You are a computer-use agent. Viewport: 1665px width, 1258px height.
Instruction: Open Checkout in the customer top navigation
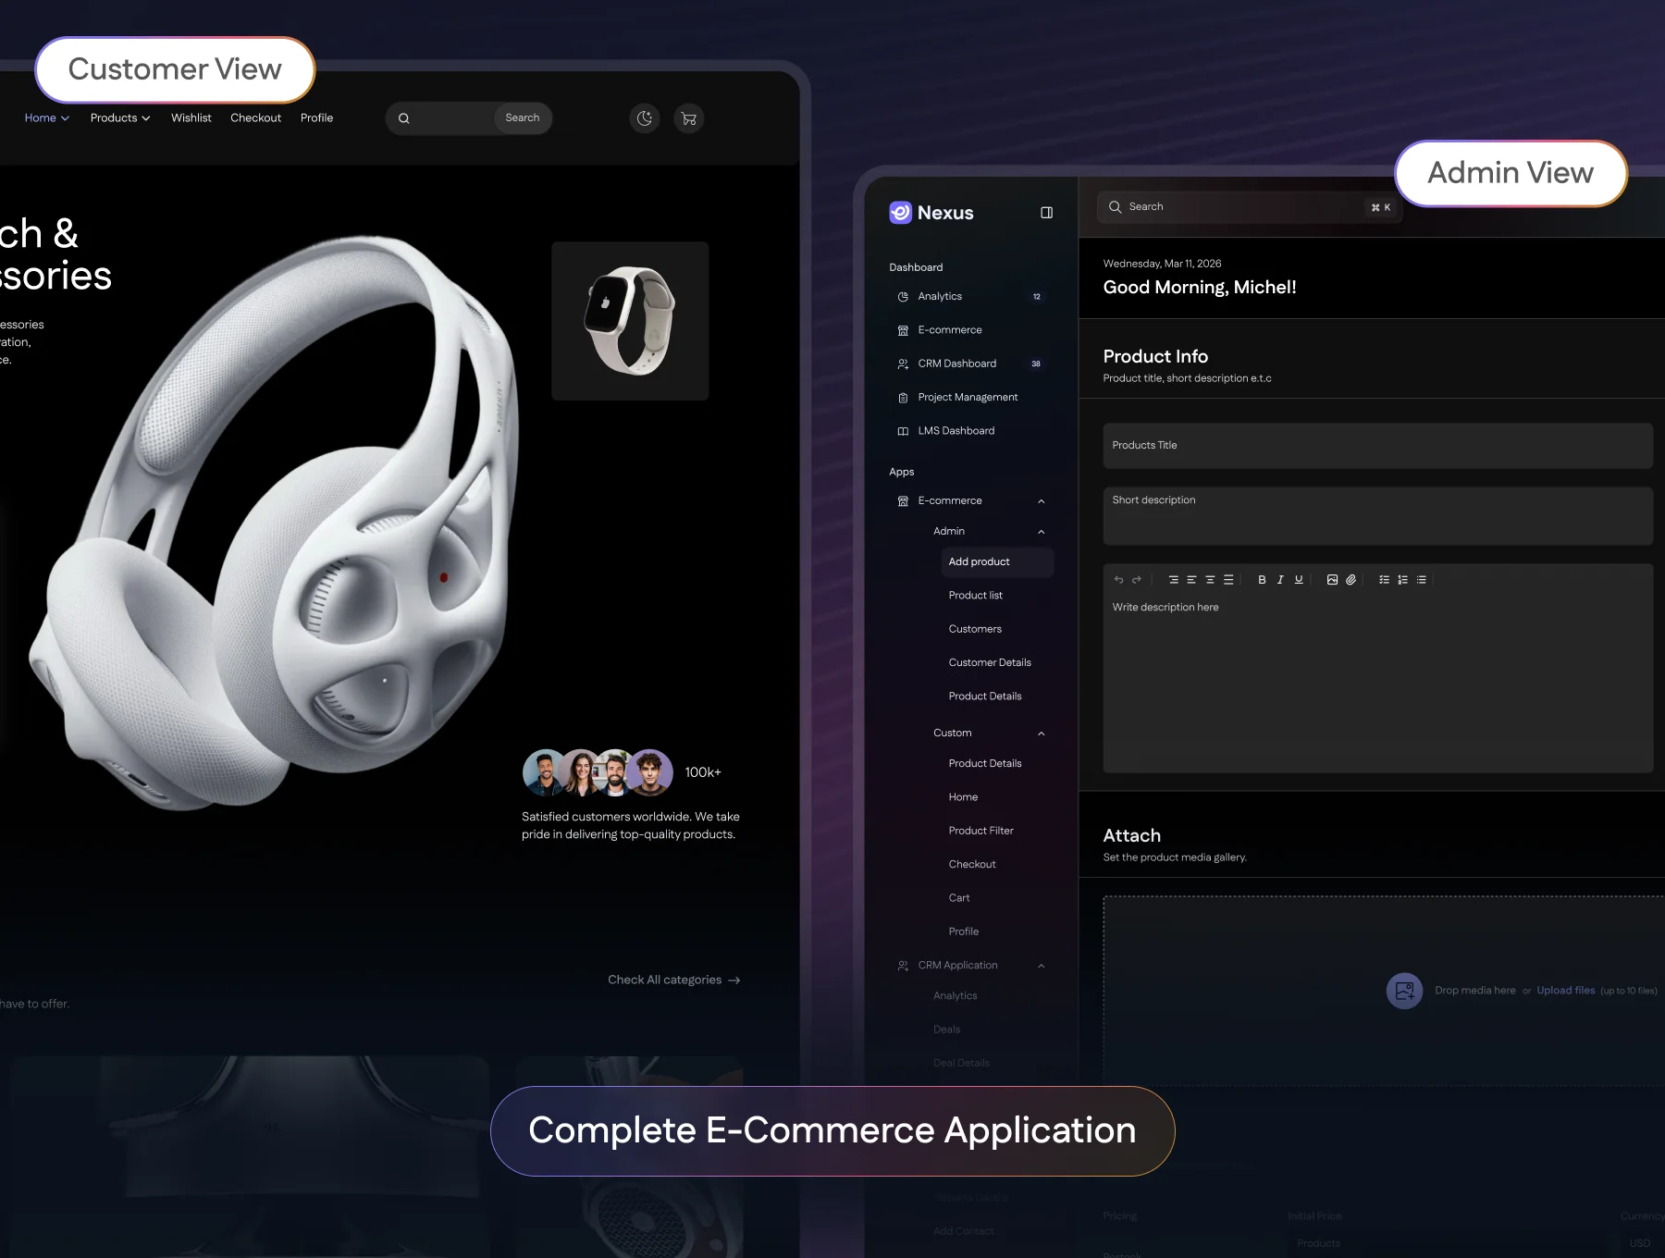(255, 118)
